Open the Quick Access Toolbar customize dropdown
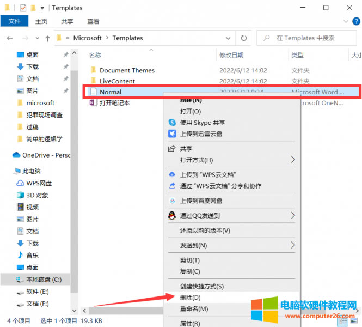362x327 pixels. pos(42,9)
